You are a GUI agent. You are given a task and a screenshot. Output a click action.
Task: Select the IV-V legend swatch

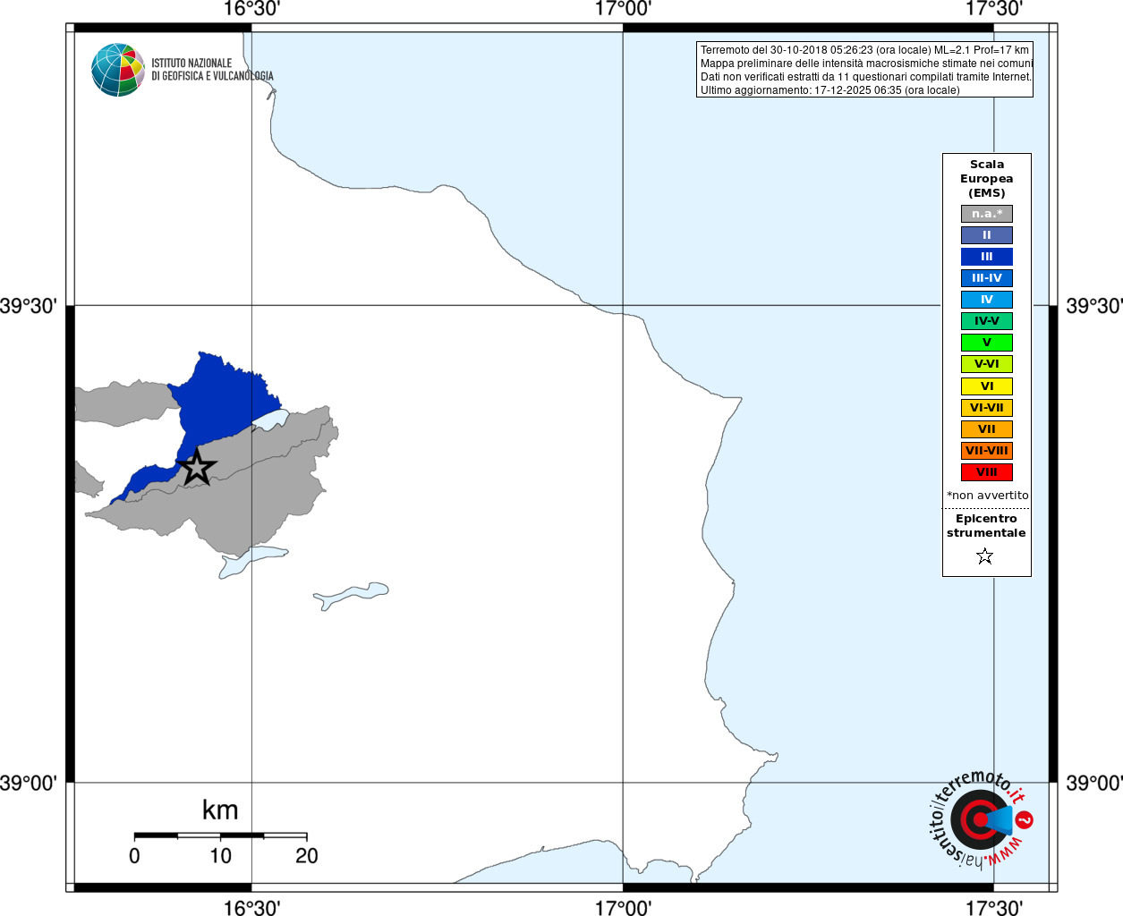coord(987,321)
